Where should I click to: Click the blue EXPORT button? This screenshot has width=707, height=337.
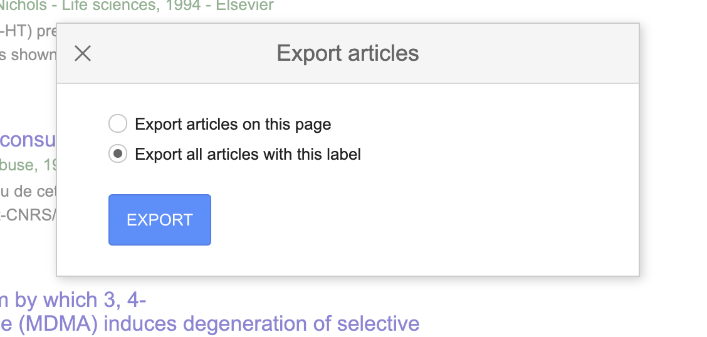pos(160,220)
